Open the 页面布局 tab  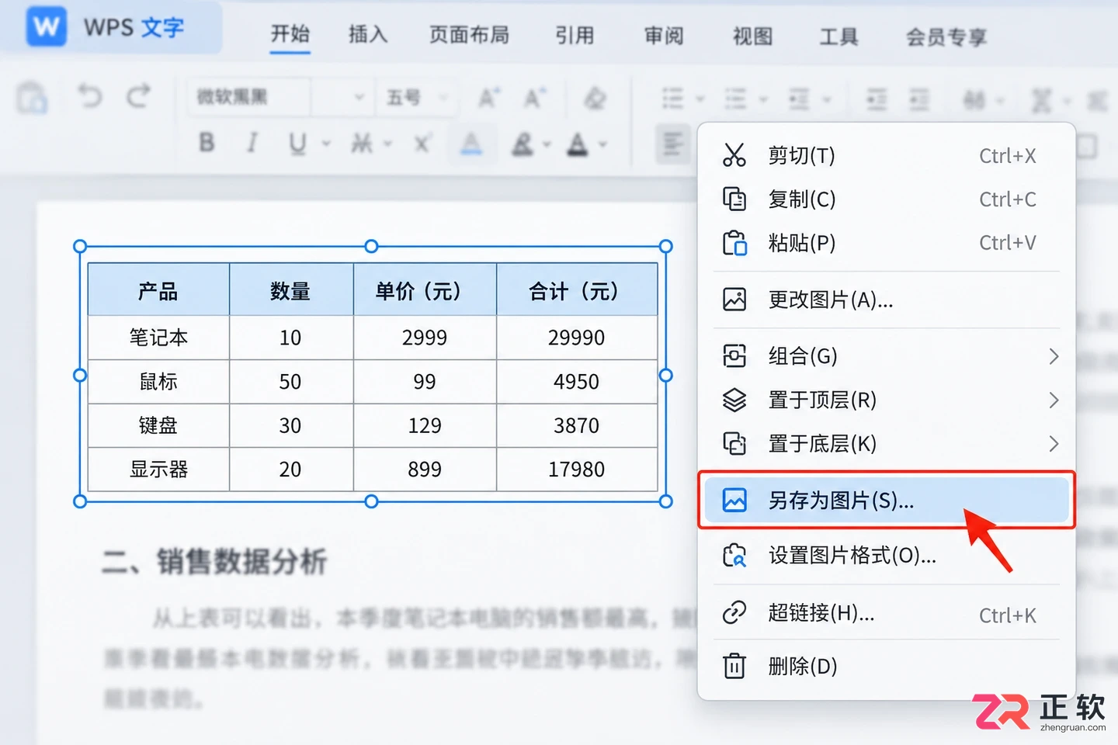tap(469, 35)
